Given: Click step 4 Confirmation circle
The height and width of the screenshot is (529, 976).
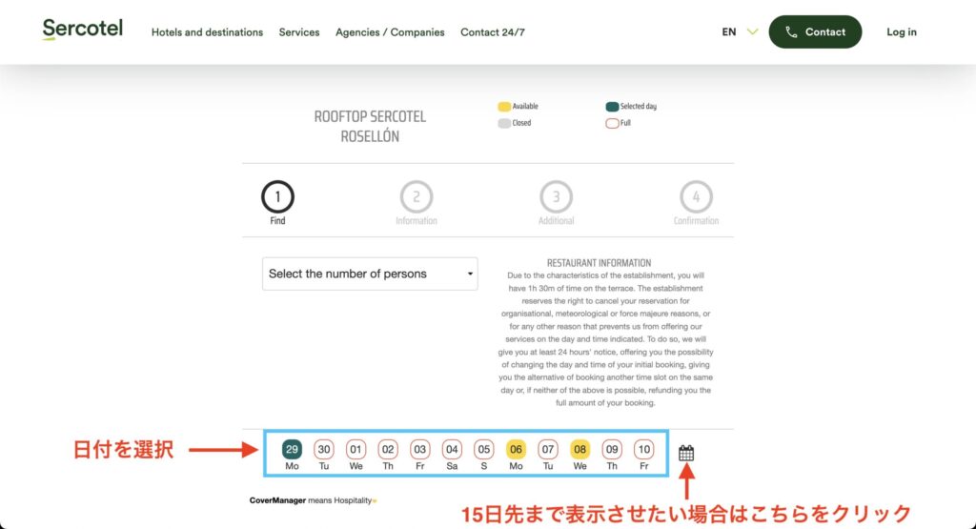Looking at the screenshot, I should (x=696, y=197).
